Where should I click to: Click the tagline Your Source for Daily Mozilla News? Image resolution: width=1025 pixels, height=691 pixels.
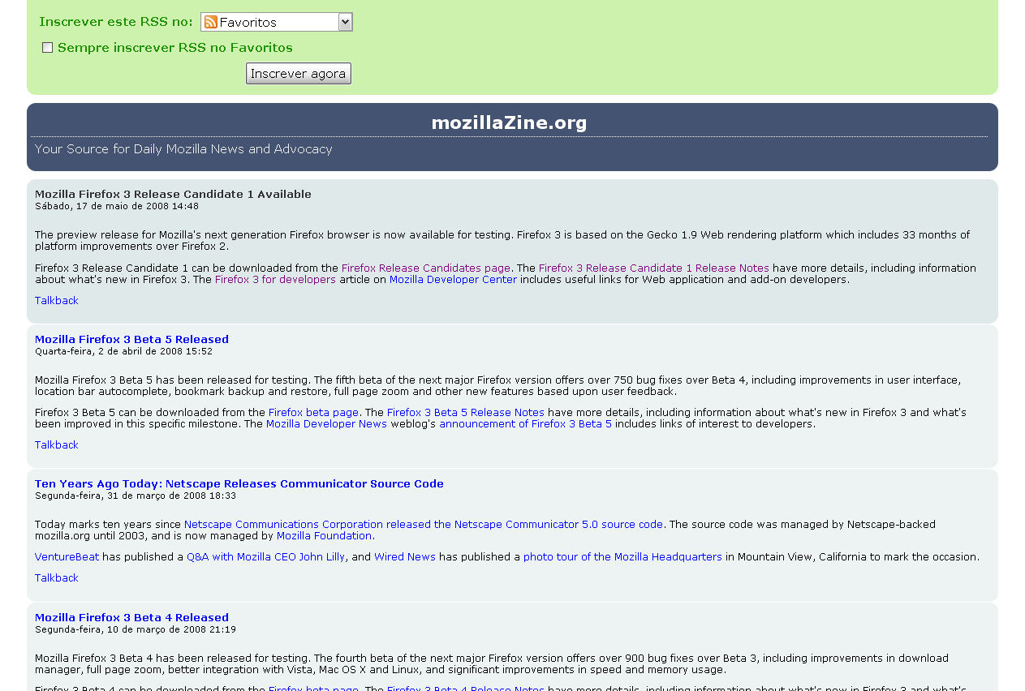tap(183, 149)
